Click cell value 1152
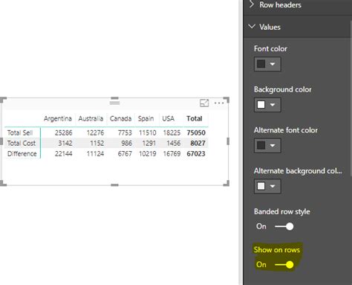 (x=97, y=143)
